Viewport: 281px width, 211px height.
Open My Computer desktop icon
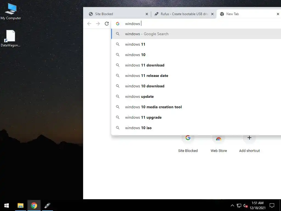point(11,11)
